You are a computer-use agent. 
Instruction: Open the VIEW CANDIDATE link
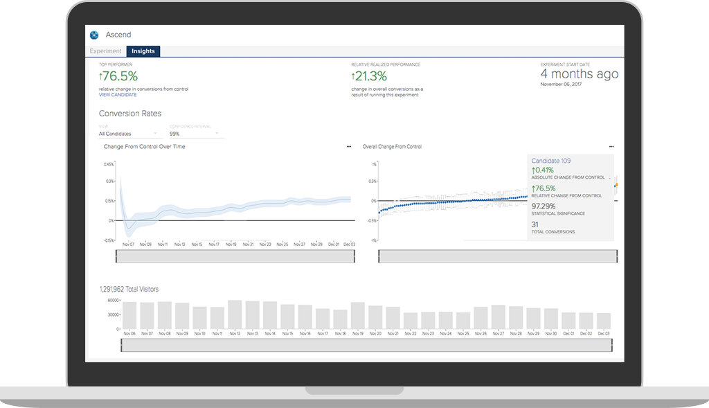coord(118,95)
